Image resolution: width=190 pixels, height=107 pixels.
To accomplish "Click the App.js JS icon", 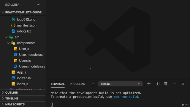I will pyautogui.click(x=13, y=72).
